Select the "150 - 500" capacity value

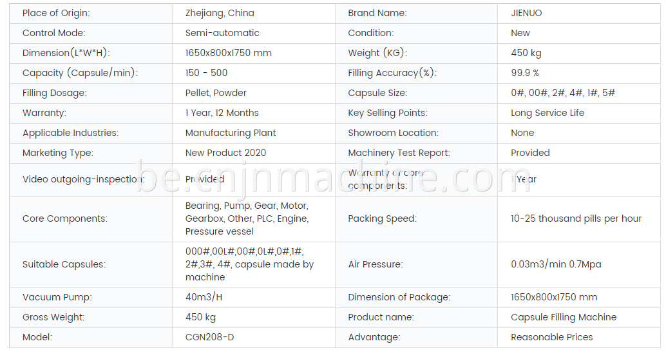pos(206,73)
